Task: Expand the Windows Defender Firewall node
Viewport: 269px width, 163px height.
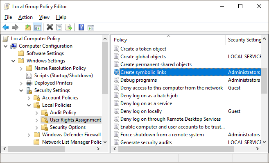Action: (x=29, y=135)
